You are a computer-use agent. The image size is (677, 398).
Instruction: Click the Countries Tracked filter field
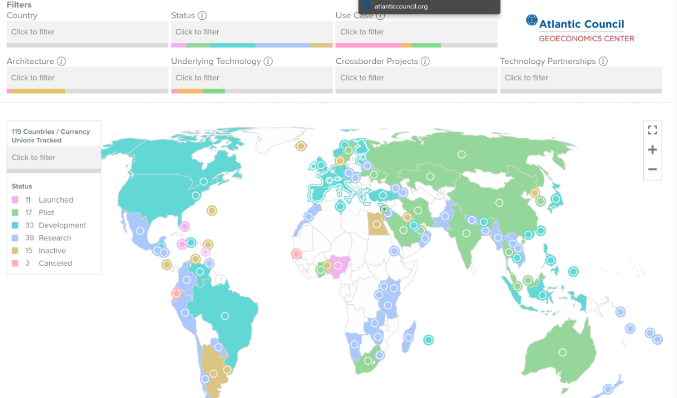point(54,158)
